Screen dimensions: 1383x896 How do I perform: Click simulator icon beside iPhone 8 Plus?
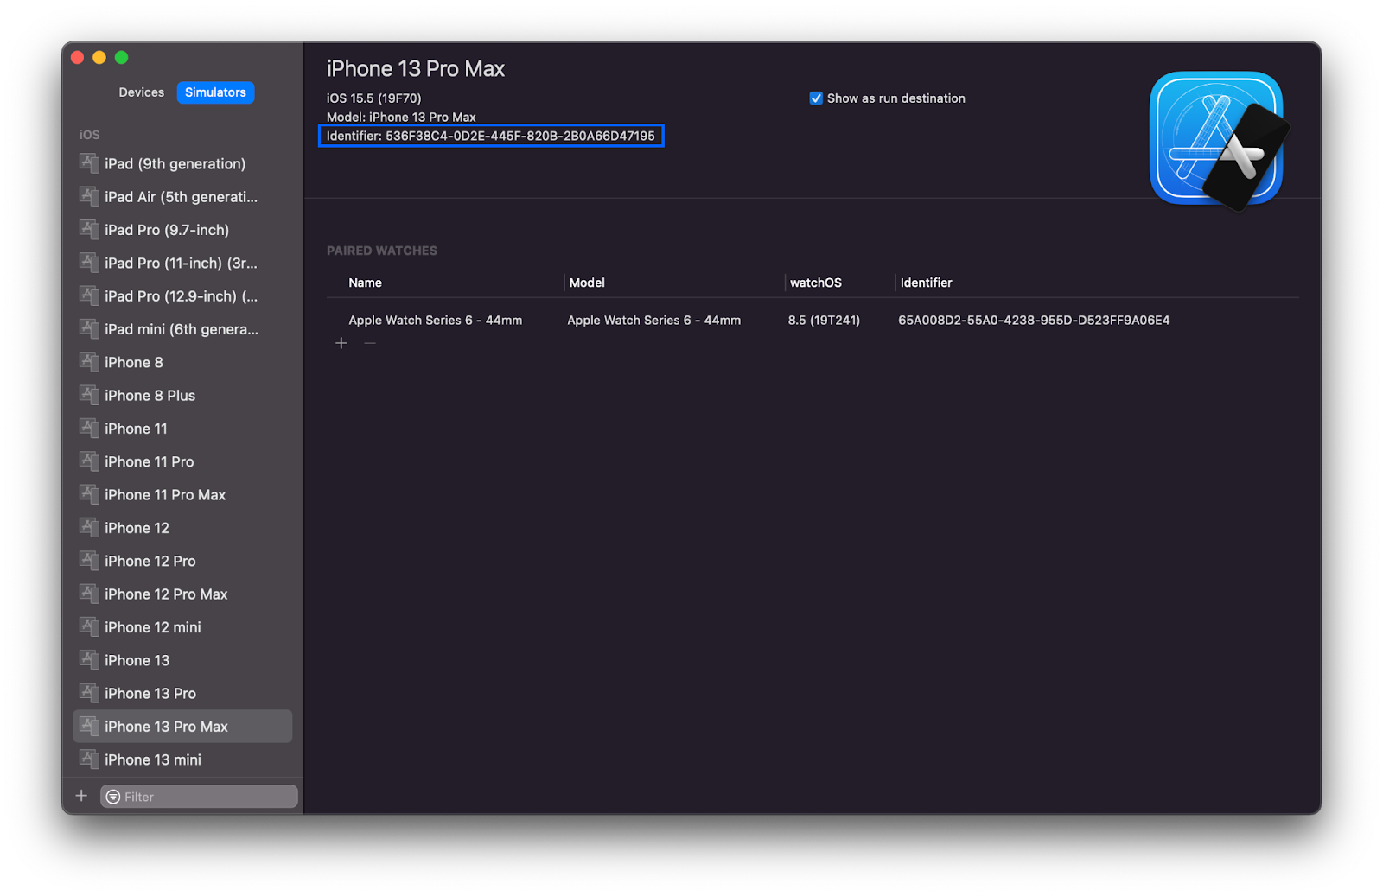(x=89, y=394)
